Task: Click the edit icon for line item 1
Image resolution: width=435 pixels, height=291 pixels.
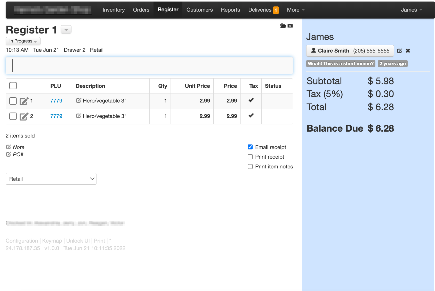Action: coord(24,101)
